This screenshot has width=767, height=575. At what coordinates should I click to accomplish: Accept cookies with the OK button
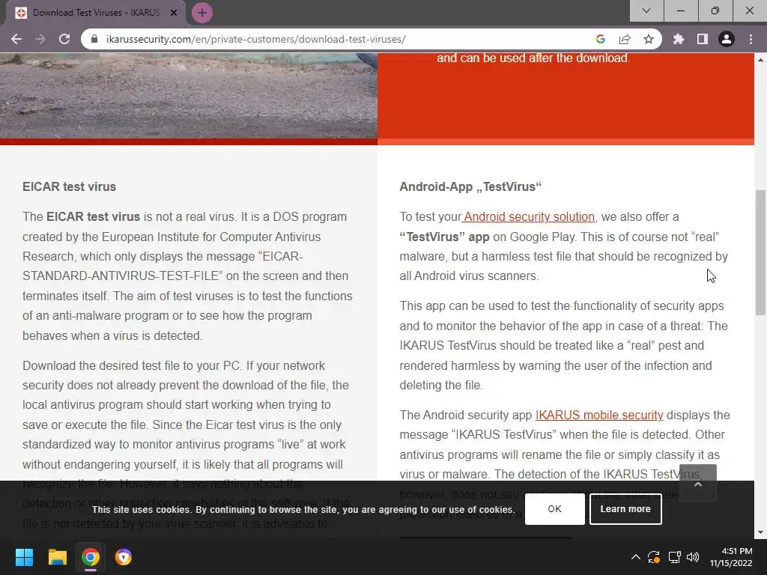555,509
